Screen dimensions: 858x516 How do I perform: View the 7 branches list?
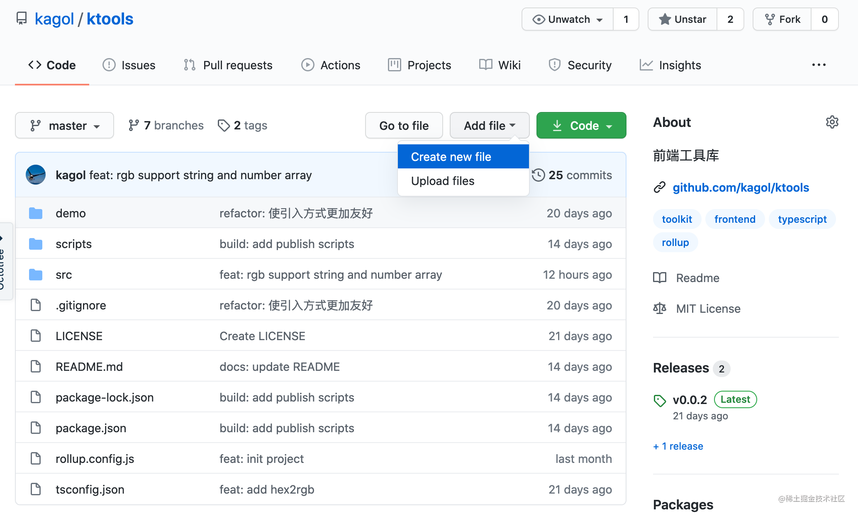pyautogui.click(x=166, y=125)
